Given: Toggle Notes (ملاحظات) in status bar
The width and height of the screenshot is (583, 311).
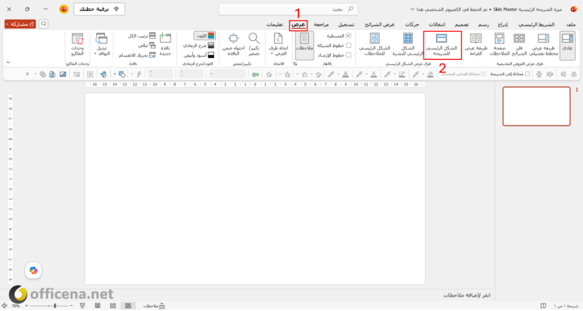Looking at the screenshot, I should 154,306.
